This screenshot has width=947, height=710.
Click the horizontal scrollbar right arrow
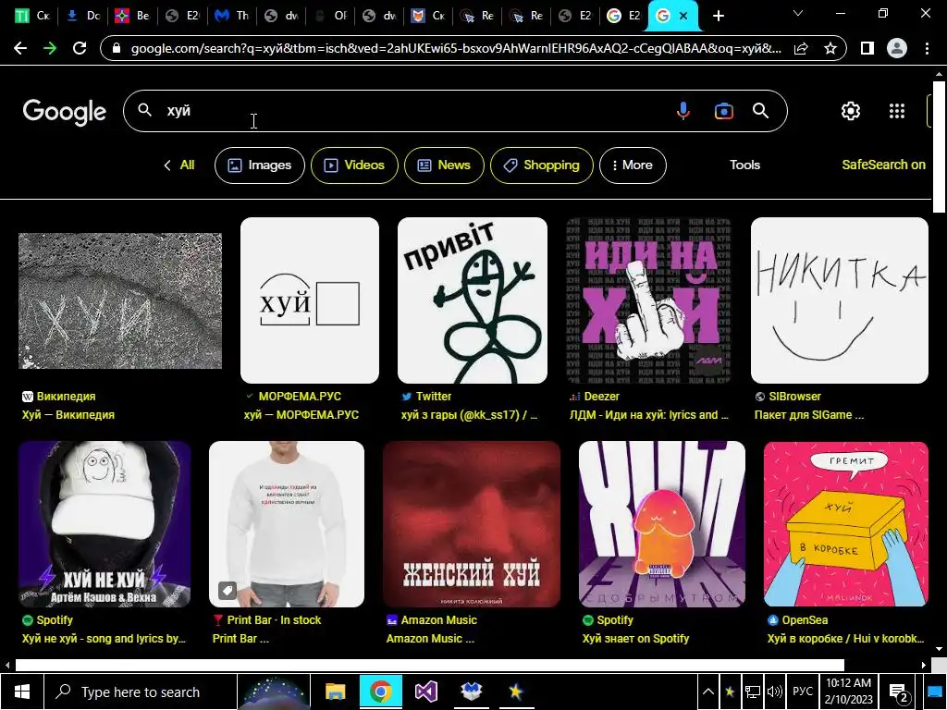(924, 666)
